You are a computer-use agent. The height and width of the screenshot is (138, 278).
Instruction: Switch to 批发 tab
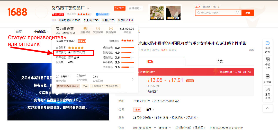[x=150, y=61]
